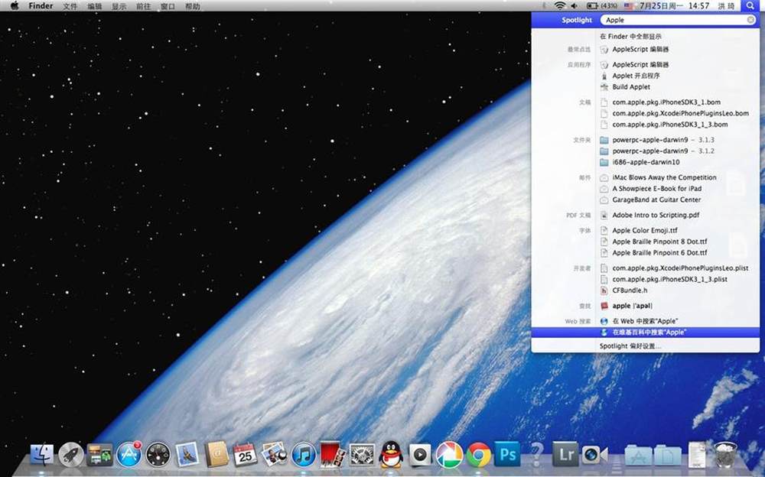The image size is (765, 477).
Task: Click the battery 43% indicator
Action: [601, 6]
